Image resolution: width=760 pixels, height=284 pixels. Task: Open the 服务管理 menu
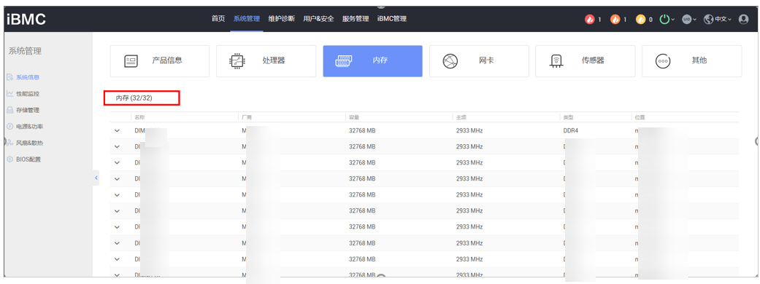click(356, 19)
